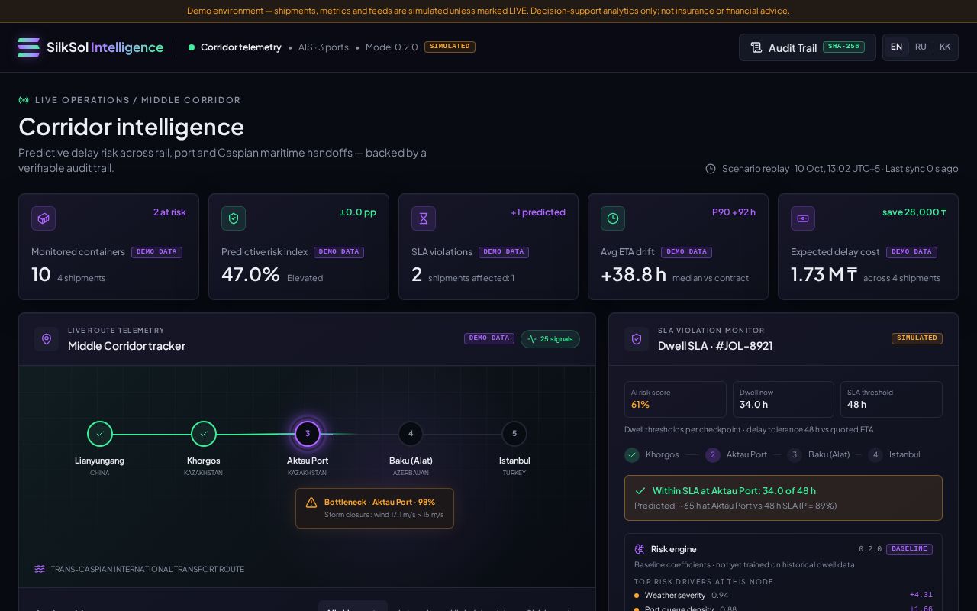The height and width of the screenshot is (611, 977).
Task: Select the Istanbul node 5 on map
Action: click(x=514, y=434)
